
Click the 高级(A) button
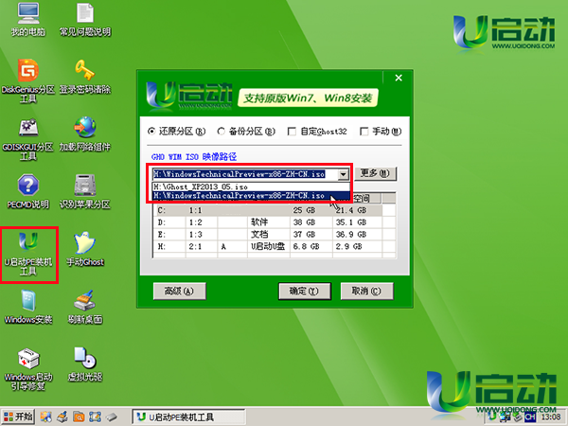(x=179, y=291)
